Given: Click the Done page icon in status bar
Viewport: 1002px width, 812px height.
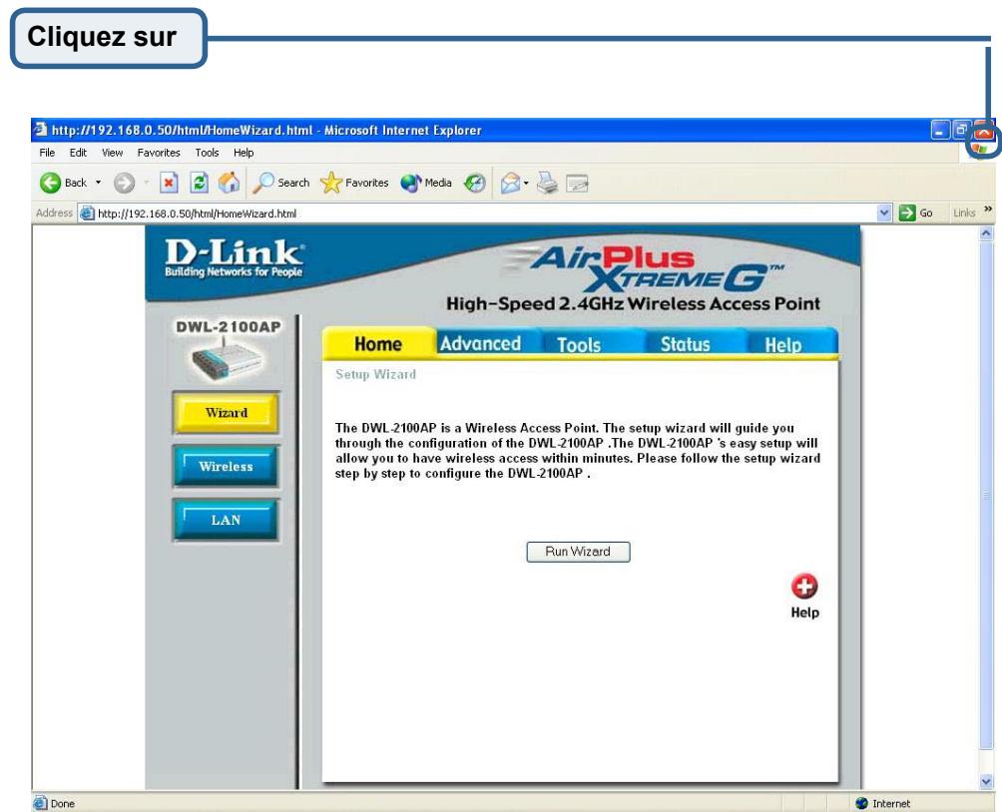Looking at the screenshot, I should pyautogui.click(x=40, y=803).
